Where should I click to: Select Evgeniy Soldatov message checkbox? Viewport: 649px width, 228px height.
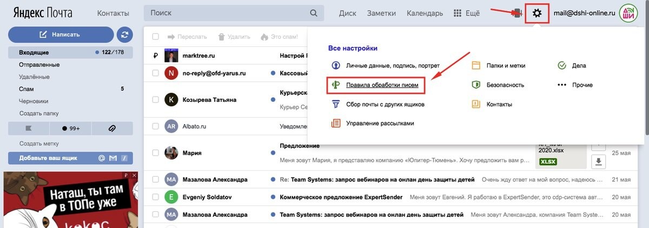point(156,197)
